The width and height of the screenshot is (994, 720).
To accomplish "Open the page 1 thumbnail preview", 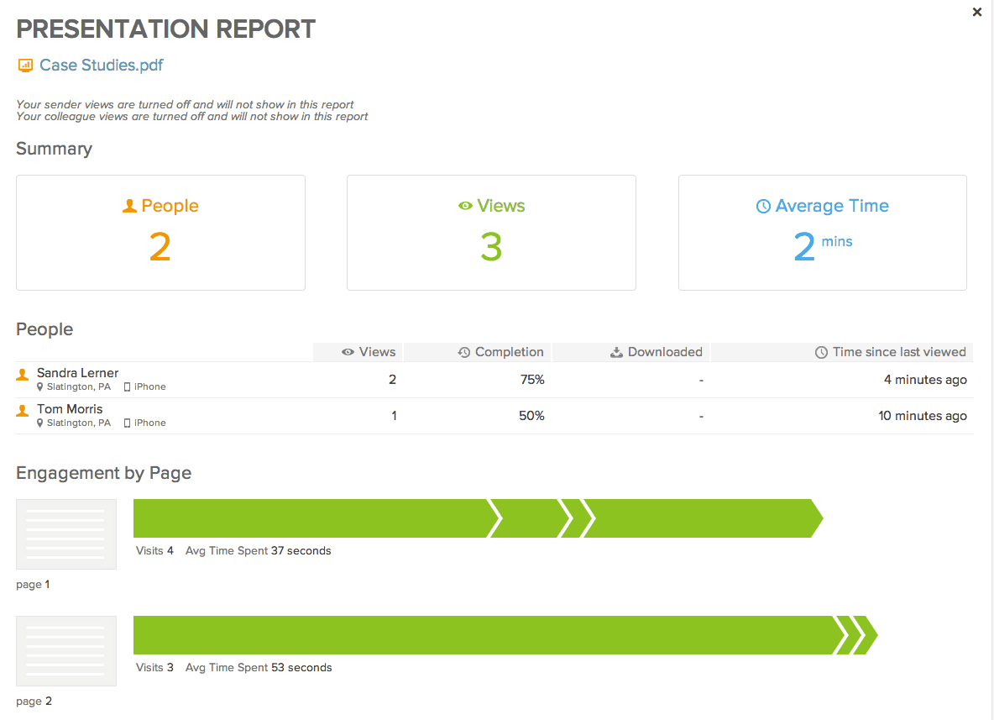I will coord(65,533).
